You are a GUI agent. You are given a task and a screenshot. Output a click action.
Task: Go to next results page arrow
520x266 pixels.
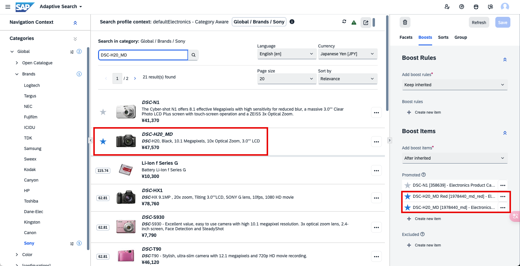click(x=135, y=78)
